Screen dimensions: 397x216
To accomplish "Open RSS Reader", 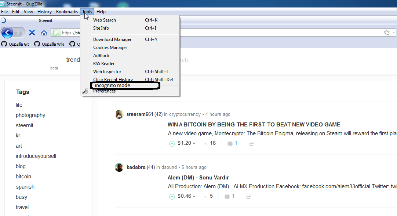I will point(130,64).
